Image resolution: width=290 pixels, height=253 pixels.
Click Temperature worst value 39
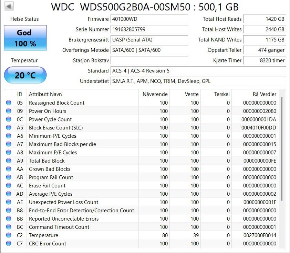196,235
